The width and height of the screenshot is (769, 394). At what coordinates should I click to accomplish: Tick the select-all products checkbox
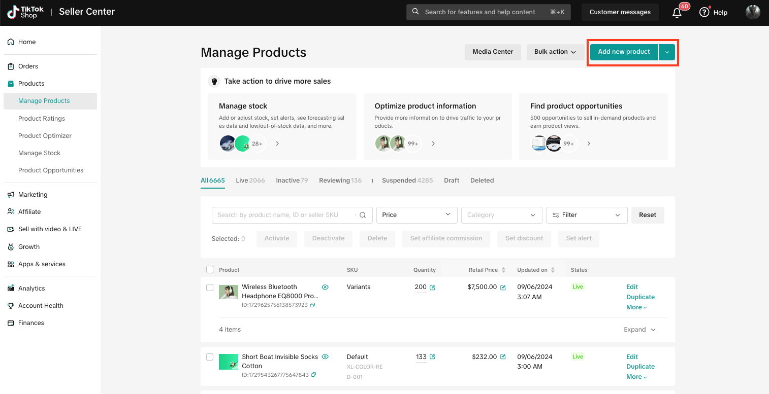(x=210, y=270)
